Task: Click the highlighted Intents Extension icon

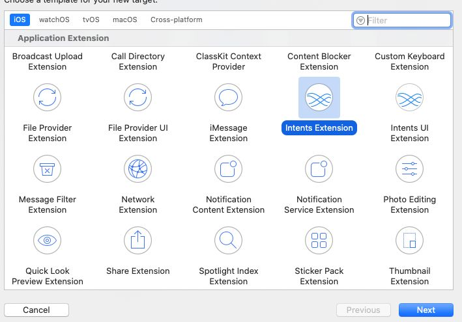Action: click(319, 98)
